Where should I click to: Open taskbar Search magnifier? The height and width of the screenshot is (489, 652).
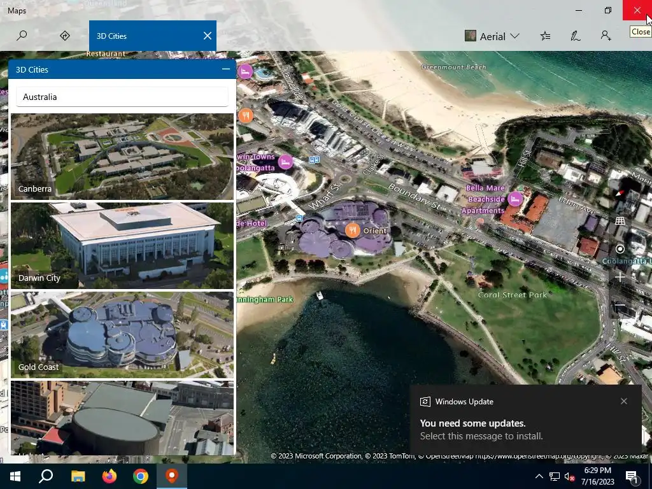(46, 476)
